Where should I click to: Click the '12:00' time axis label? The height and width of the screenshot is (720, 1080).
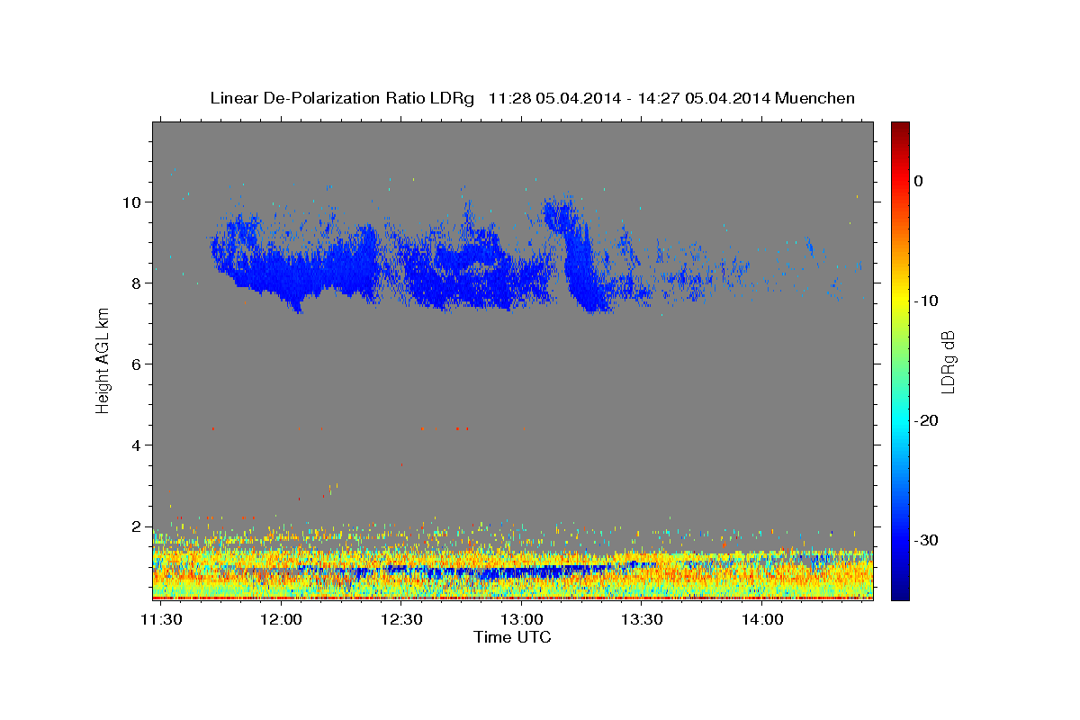[282, 619]
